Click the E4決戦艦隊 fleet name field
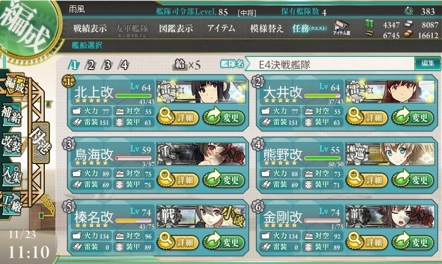442x264 pixels. [x=330, y=65]
